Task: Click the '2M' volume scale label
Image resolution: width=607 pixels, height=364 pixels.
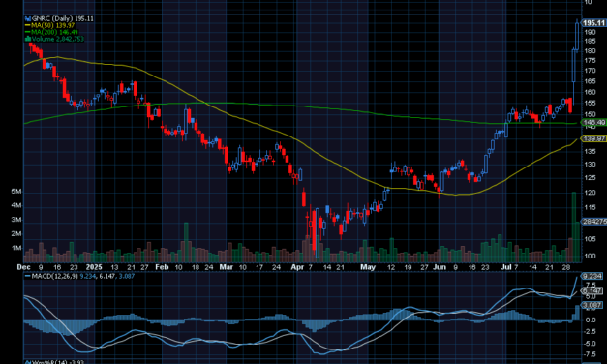Action: [16, 234]
